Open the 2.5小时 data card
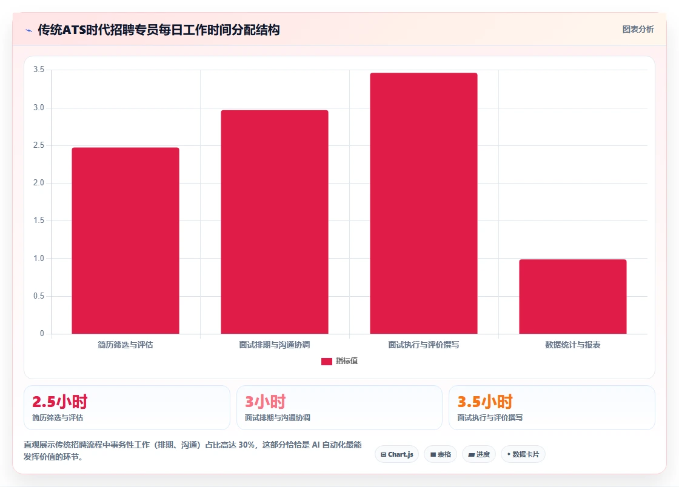Image resolution: width=679 pixels, height=487 pixels. coord(127,408)
